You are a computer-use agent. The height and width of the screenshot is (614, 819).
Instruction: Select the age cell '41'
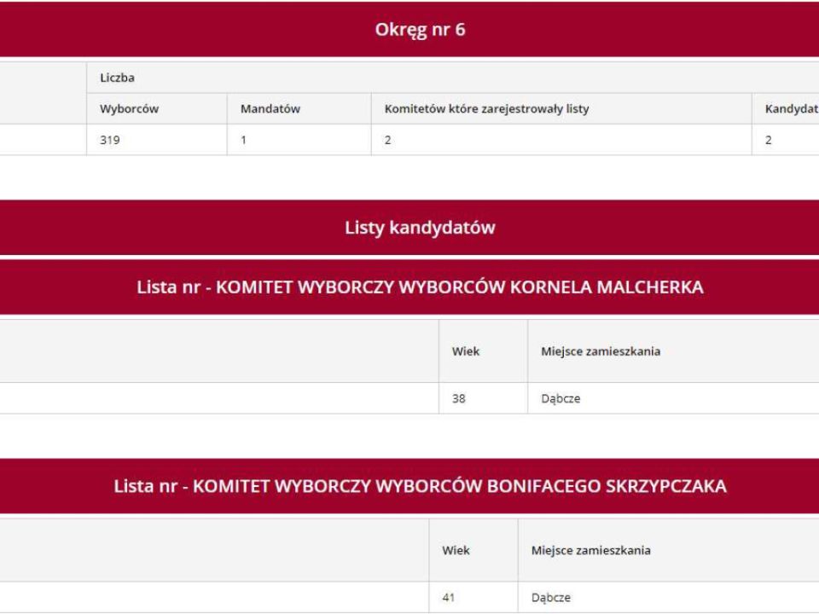(449, 598)
